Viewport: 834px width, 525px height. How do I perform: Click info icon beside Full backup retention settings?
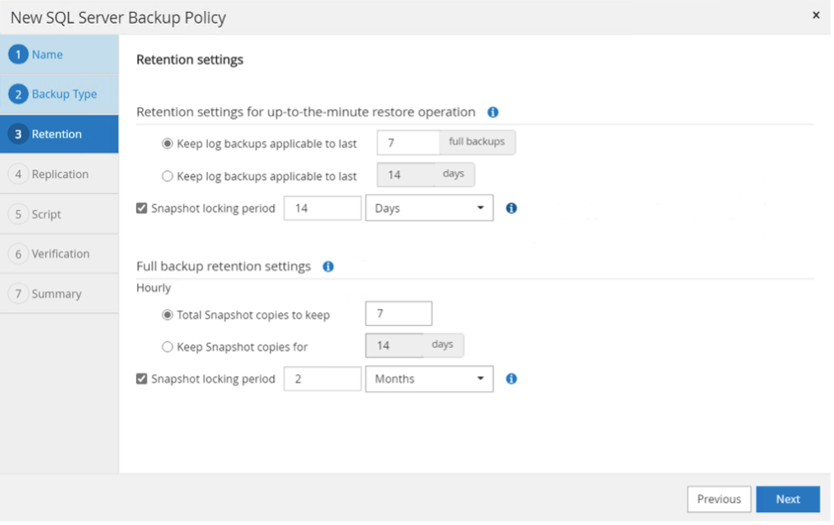click(328, 266)
